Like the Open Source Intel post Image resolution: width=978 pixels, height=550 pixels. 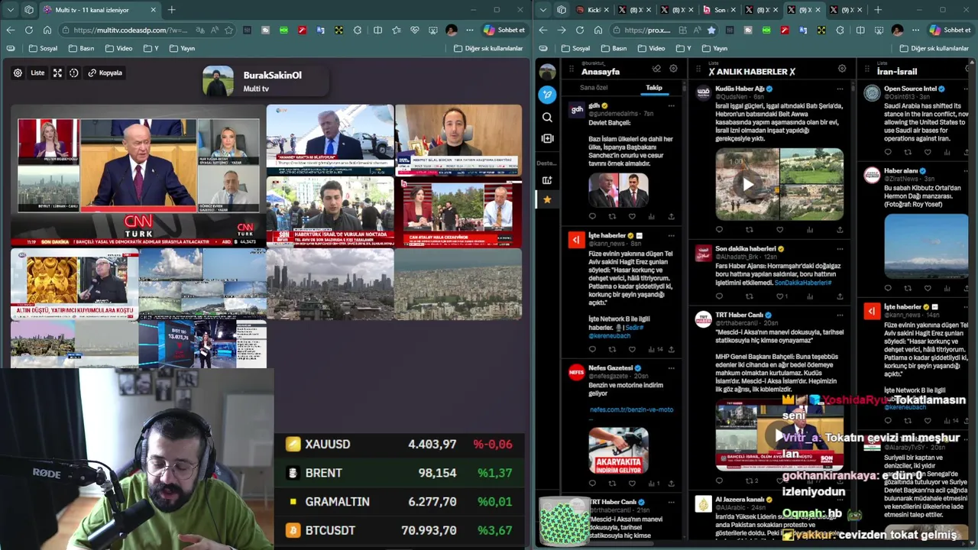point(928,152)
